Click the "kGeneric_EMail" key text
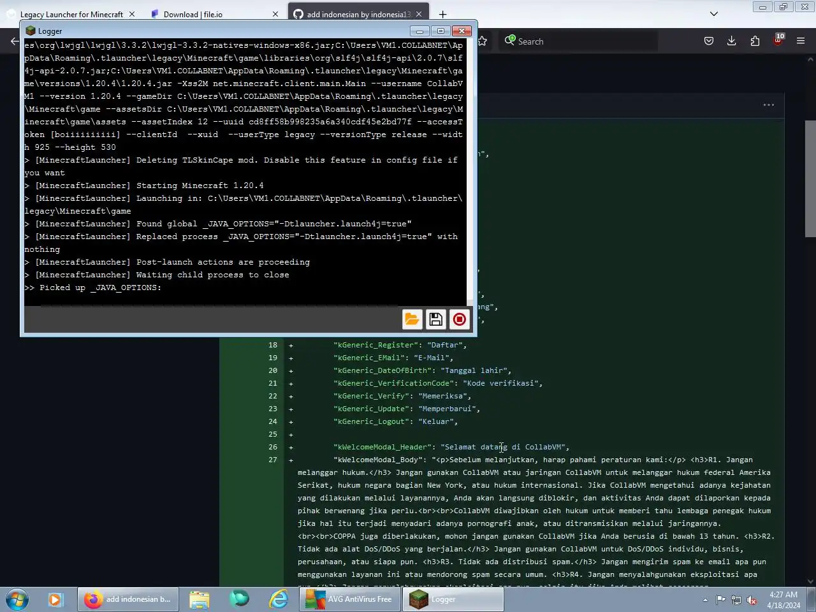 click(x=369, y=358)
